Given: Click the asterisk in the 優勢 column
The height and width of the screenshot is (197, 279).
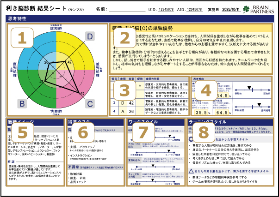Looking at the screenshot, I should (140, 86).
